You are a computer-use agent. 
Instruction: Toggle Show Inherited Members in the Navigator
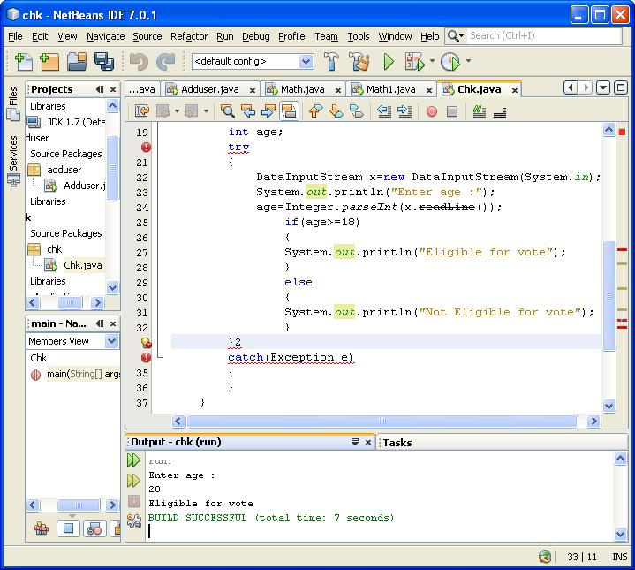tap(42, 528)
